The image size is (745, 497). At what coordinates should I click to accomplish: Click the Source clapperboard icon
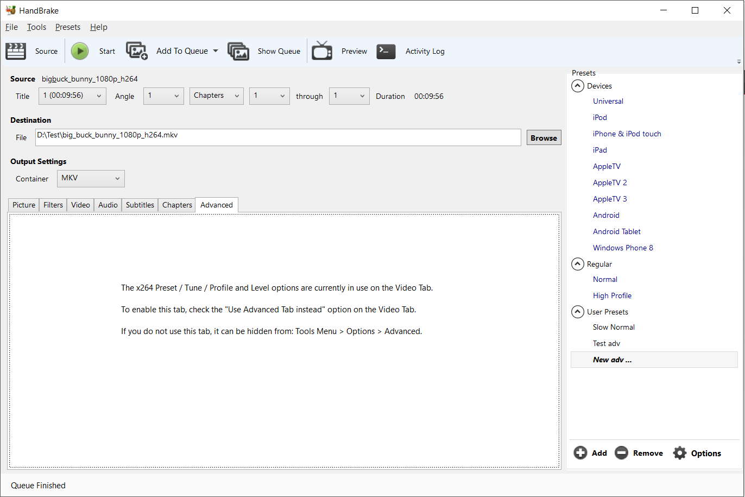16,51
